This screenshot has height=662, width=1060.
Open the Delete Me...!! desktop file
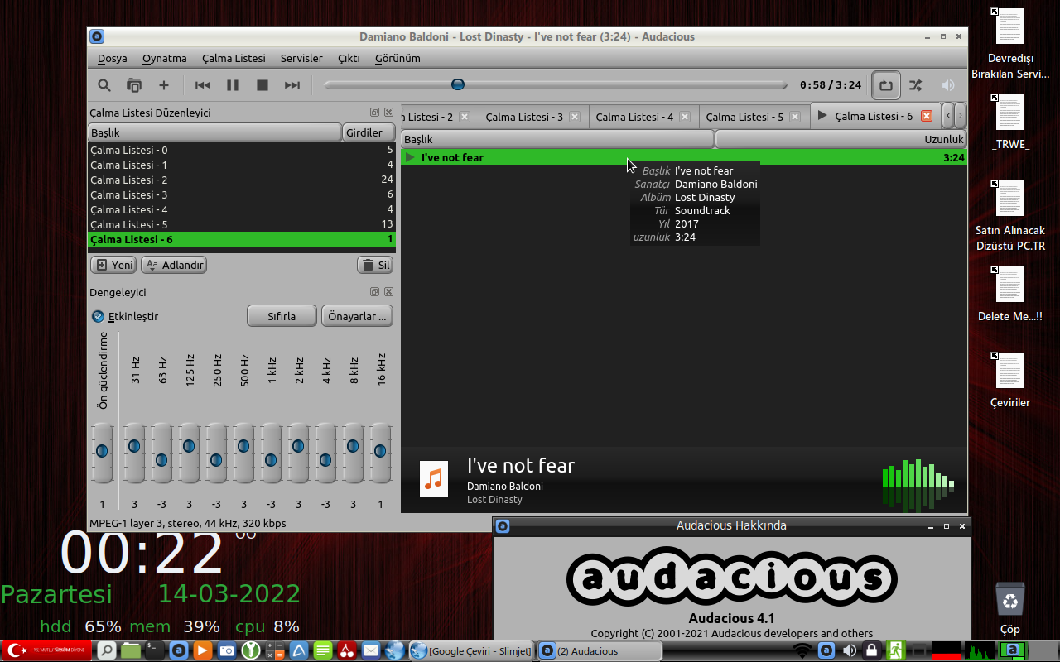click(x=1010, y=294)
